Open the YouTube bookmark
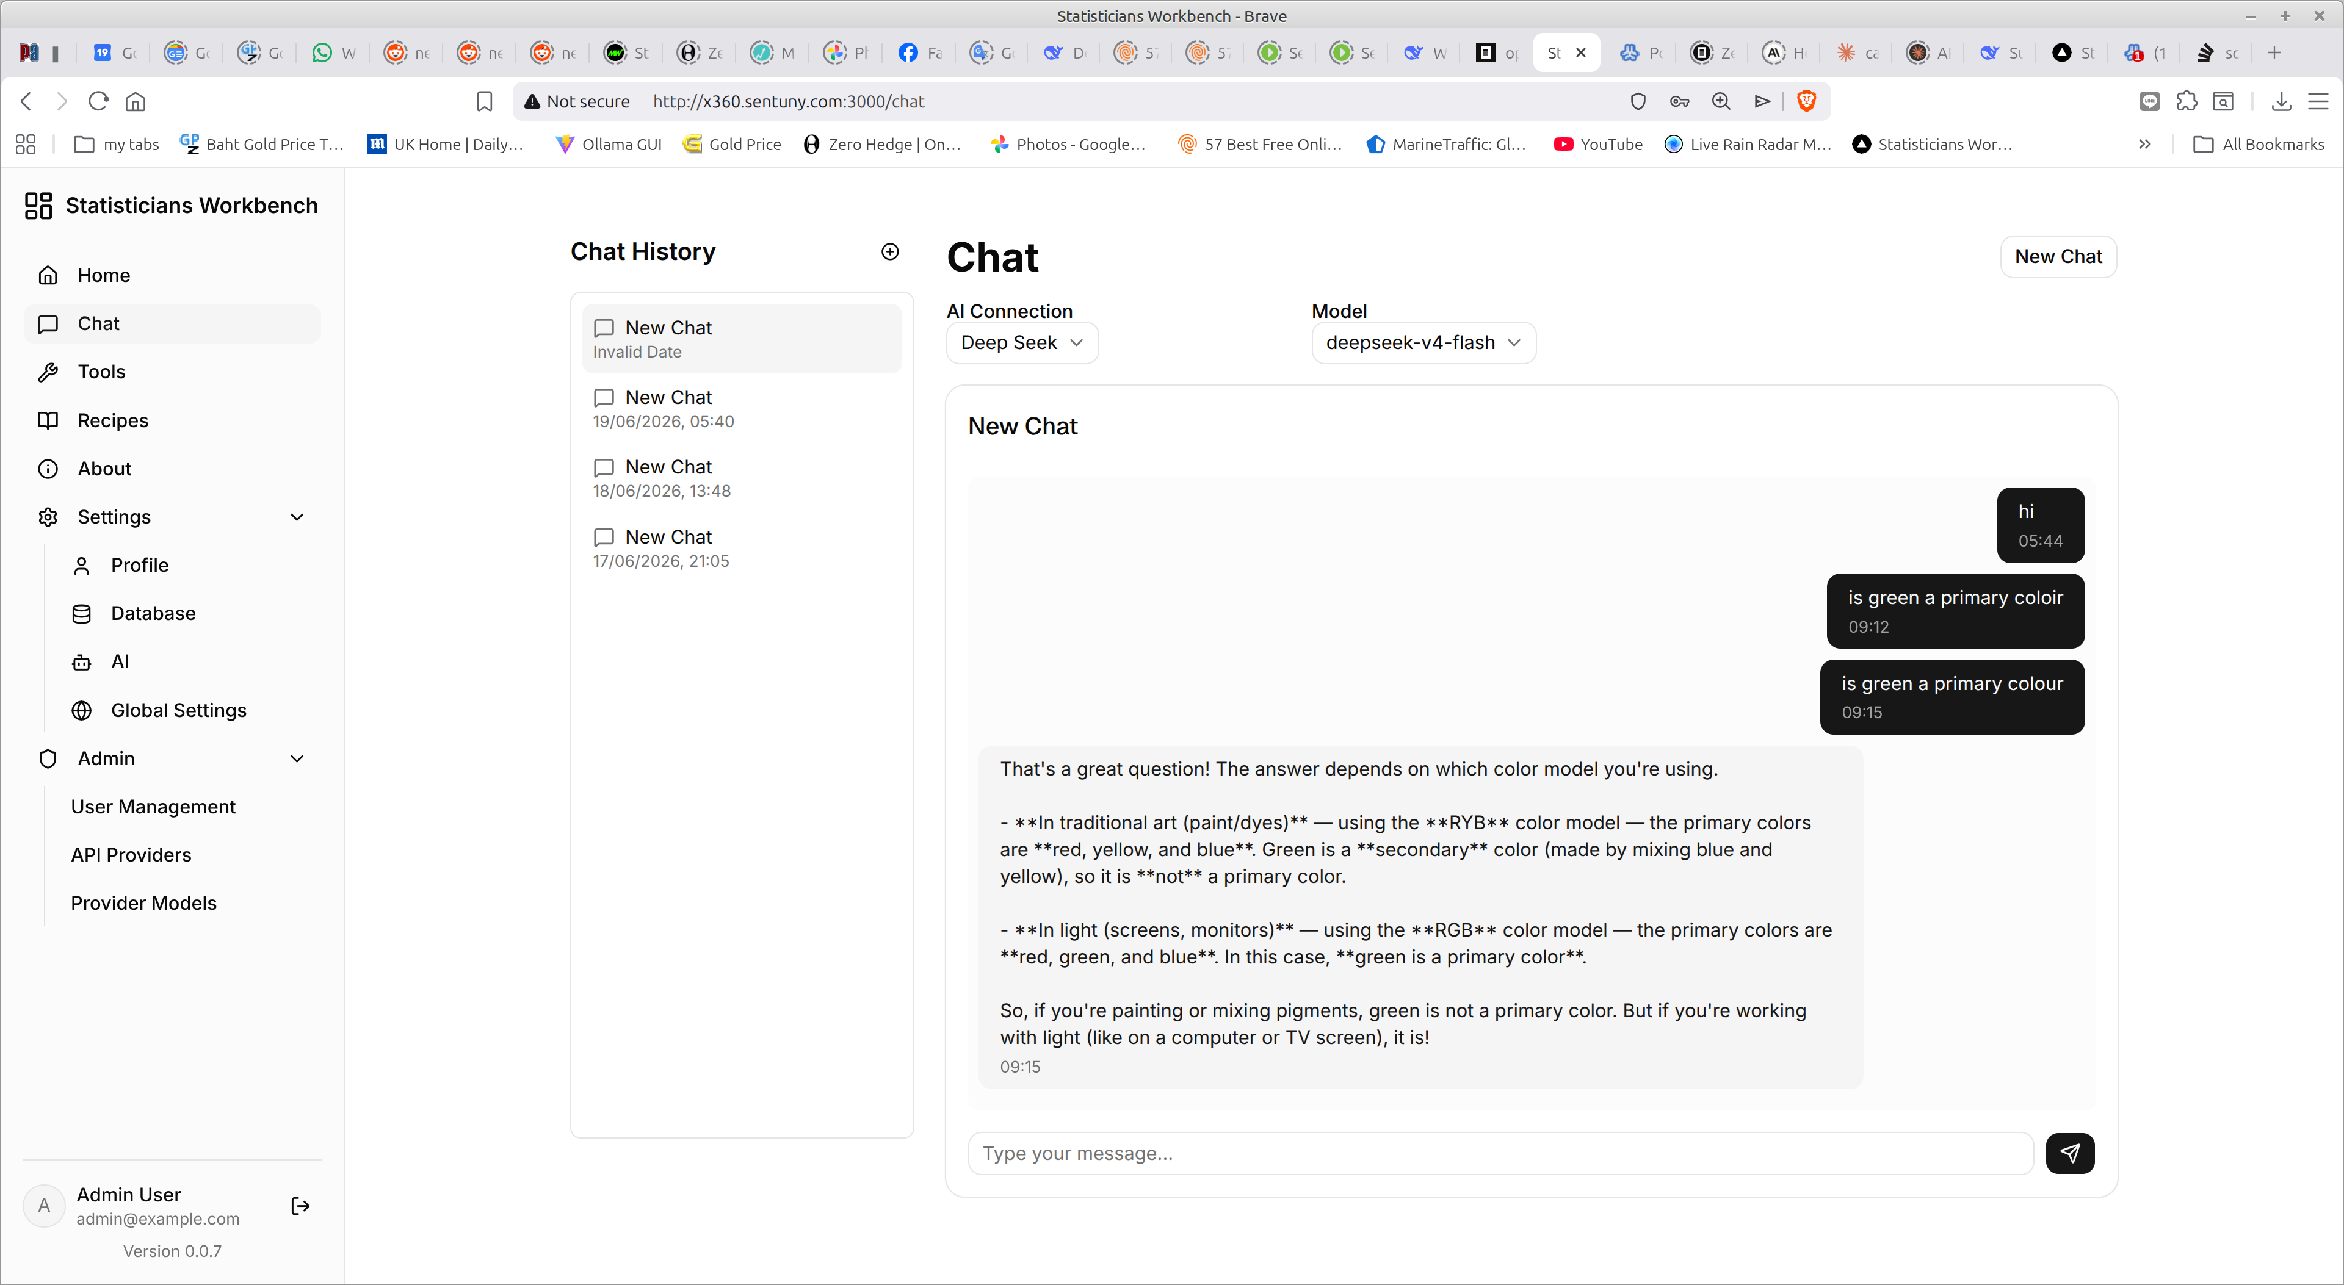Image resolution: width=2344 pixels, height=1285 pixels. pos(1598,143)
